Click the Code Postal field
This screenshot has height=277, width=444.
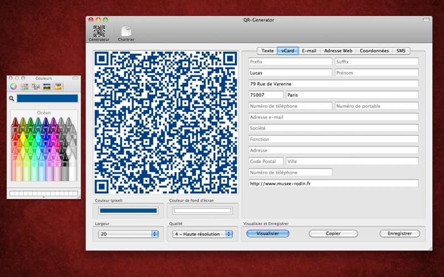tap(266, 161)
